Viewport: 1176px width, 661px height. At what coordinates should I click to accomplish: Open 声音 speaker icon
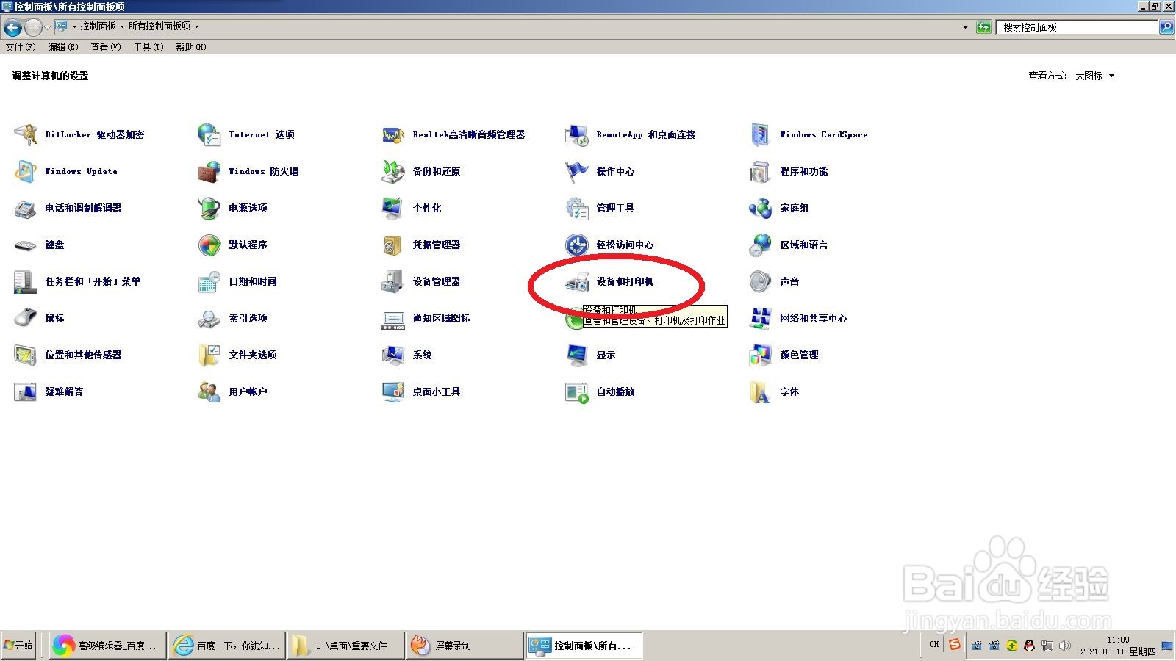coord(761,281)
